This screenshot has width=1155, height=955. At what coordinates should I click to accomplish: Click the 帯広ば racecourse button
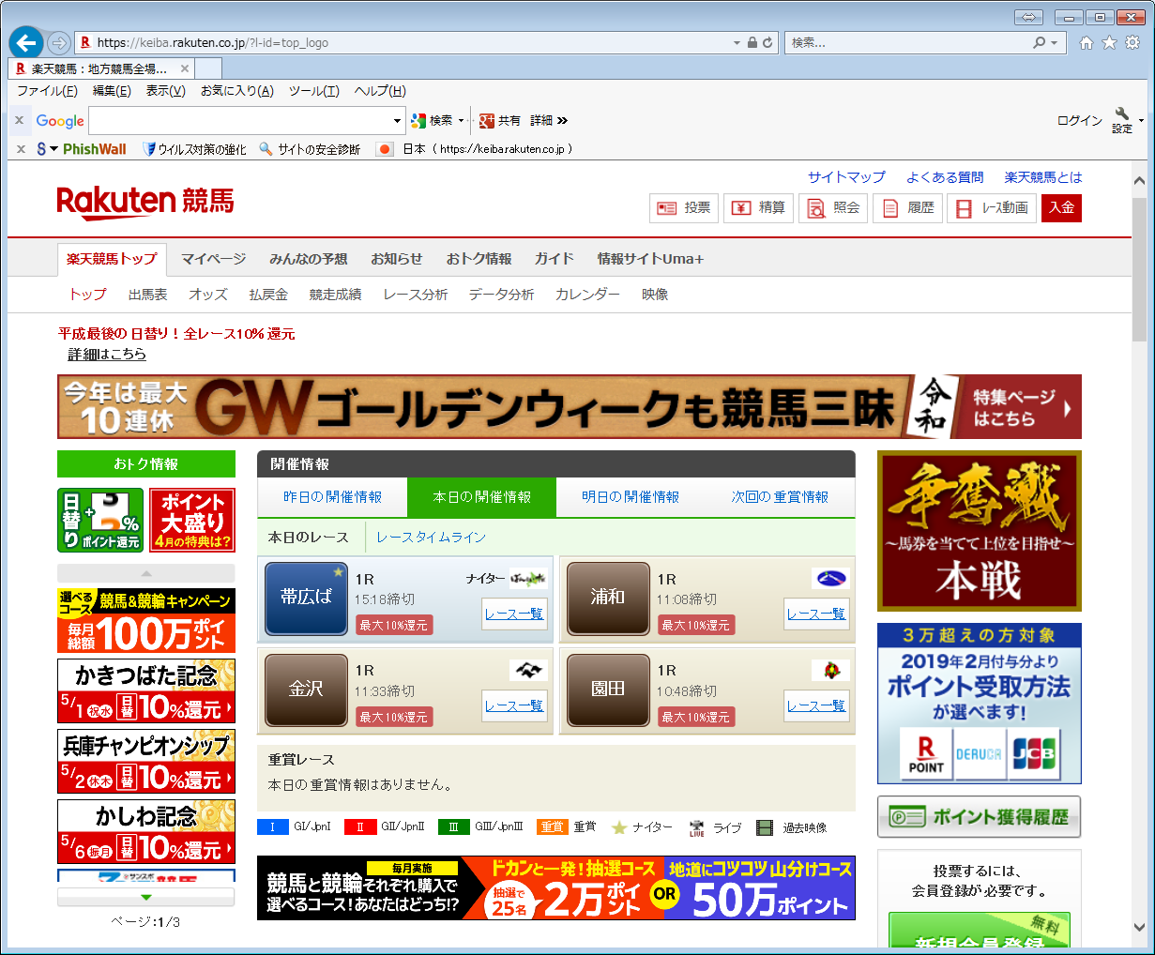(306, 598)
